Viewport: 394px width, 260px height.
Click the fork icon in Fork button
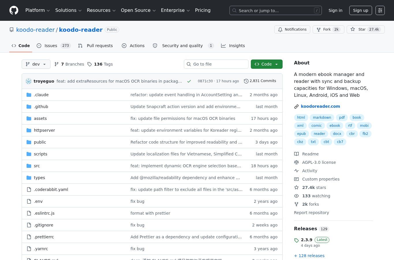point(319,29)
